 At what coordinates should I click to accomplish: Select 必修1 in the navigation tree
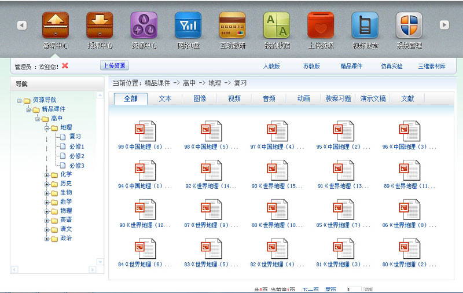[x=76, y=146]
